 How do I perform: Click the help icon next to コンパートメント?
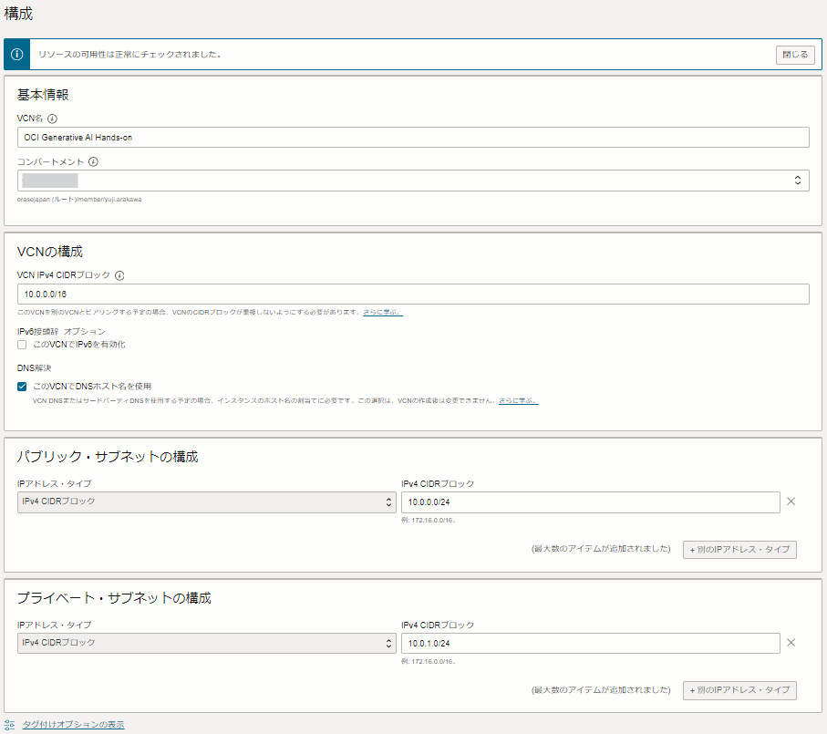(x=93, y=162)
